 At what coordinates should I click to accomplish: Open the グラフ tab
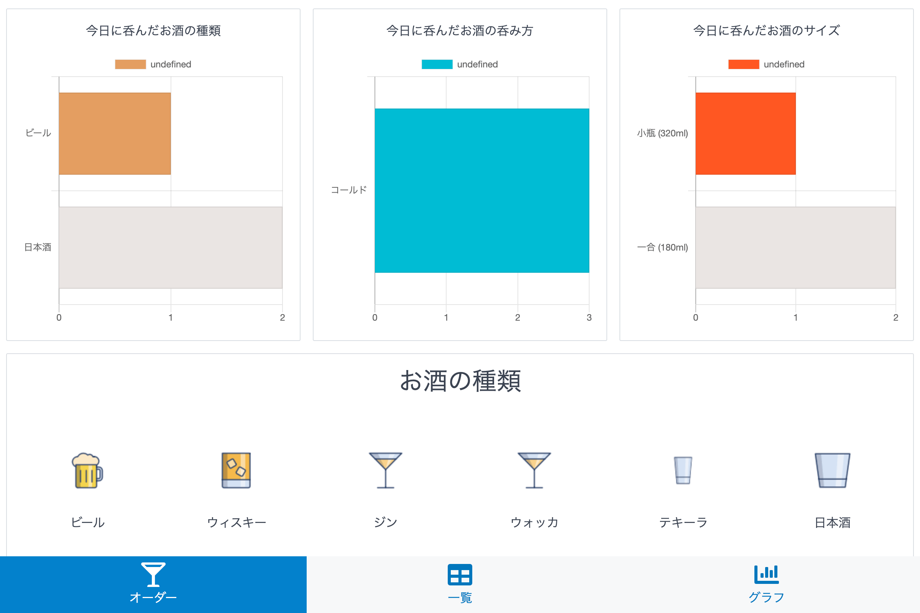[x=766, y=597]
